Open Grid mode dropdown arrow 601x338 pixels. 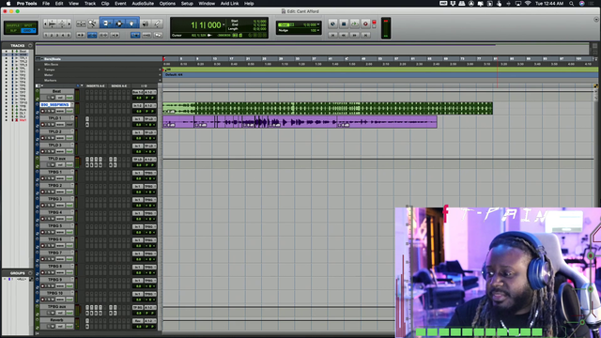[34, 29]
